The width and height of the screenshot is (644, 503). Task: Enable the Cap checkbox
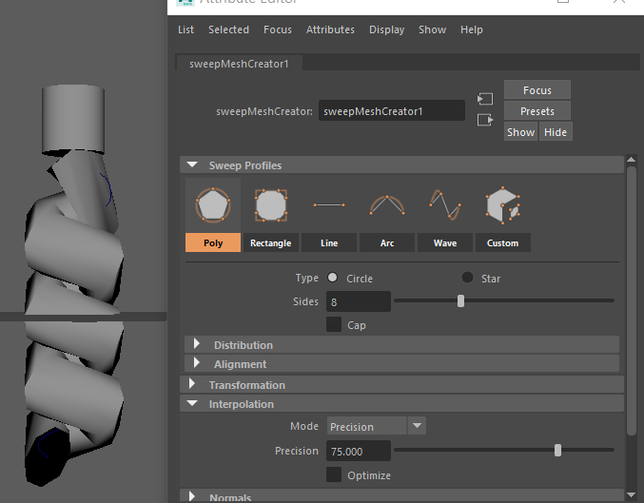pos(334,325)
